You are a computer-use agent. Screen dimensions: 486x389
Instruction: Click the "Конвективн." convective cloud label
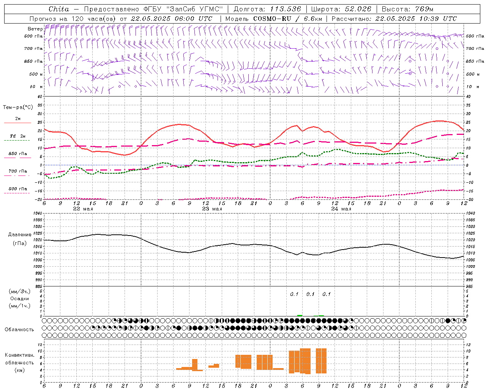[x=19, y=355]
